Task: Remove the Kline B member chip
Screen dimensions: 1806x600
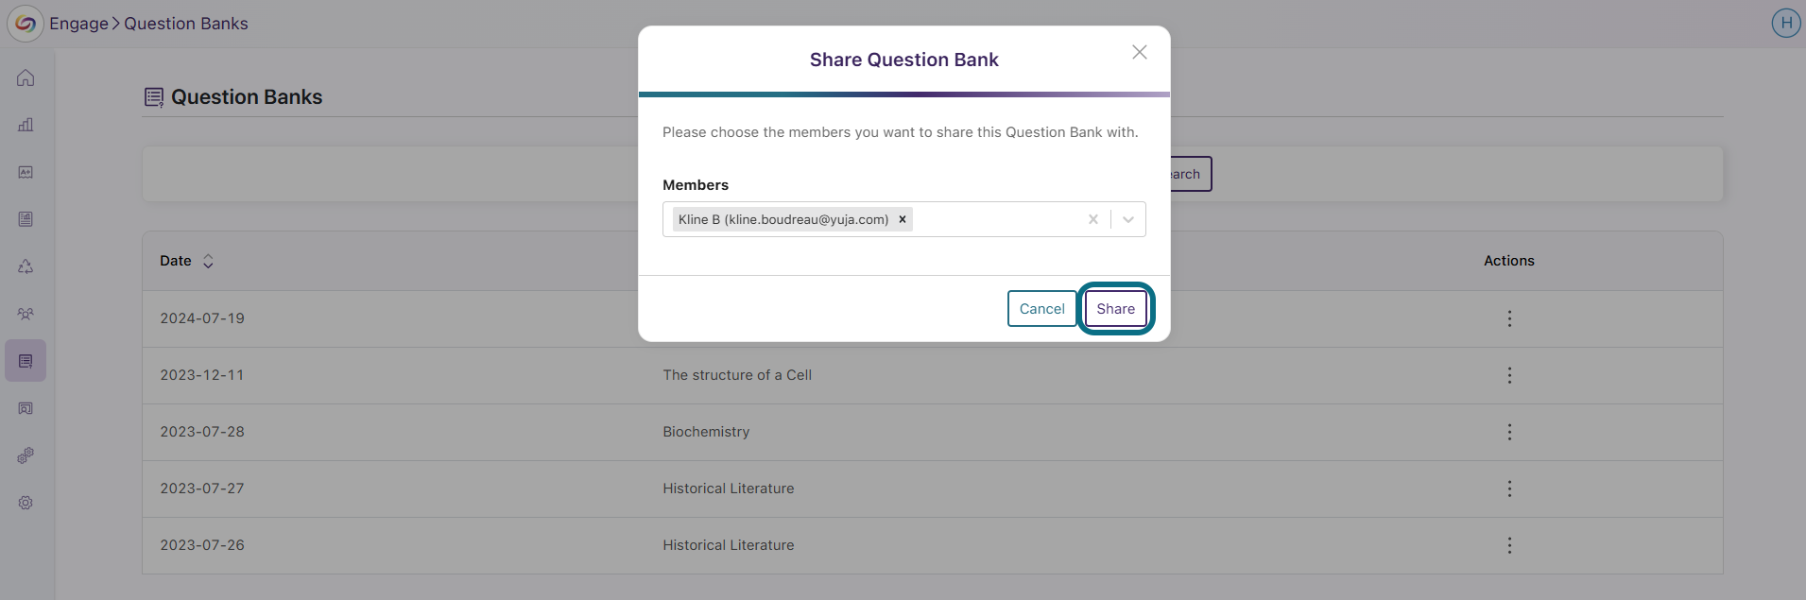Action: 902,218
